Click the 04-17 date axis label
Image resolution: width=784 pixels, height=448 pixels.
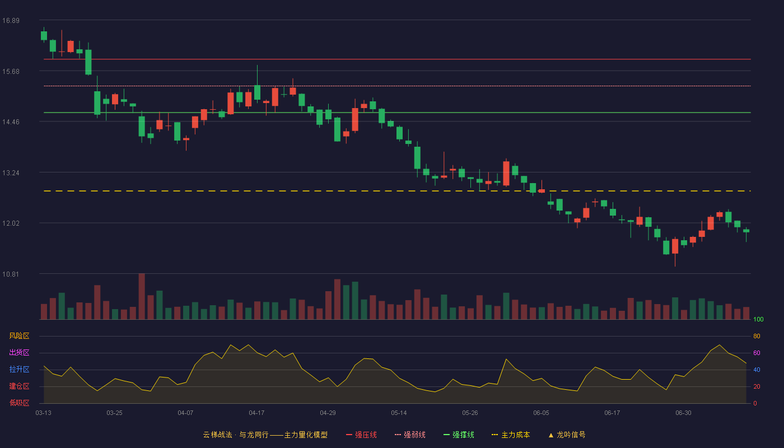[256, 413]
